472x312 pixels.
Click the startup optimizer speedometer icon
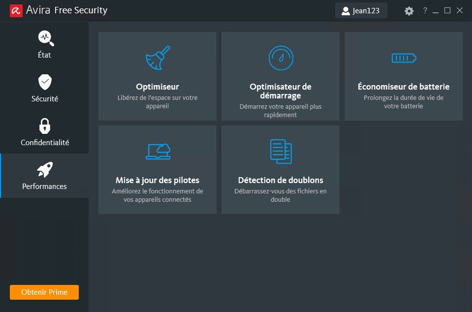tap(281, 58)
